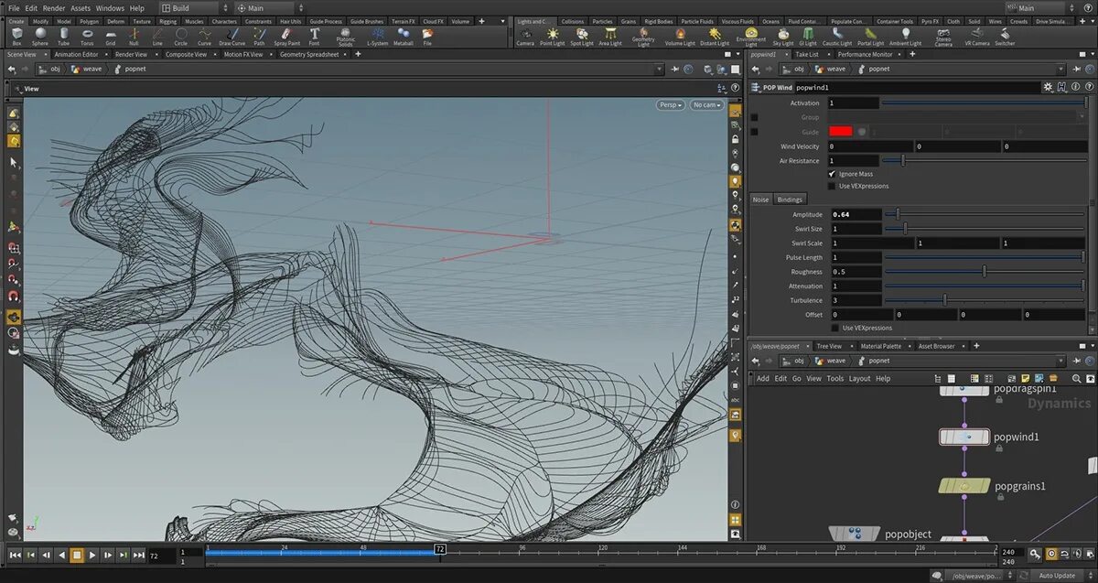Screen dimensions: 1098x583
Task: Click the Sphere shelf tool icon
Action: [40, 36]
